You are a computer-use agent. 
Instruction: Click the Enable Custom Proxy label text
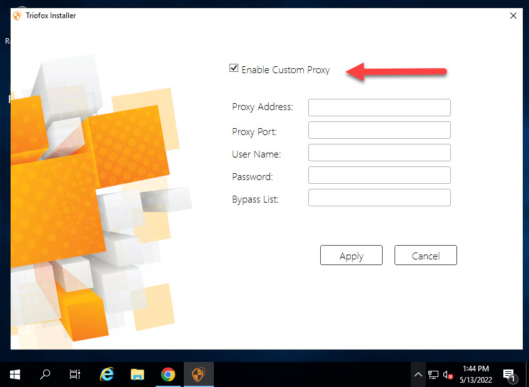pyautogui.click(x=285, y=70)
